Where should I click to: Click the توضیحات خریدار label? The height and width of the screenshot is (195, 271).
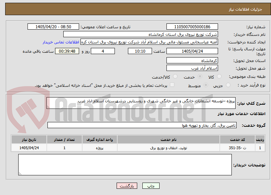pos(249,165)
